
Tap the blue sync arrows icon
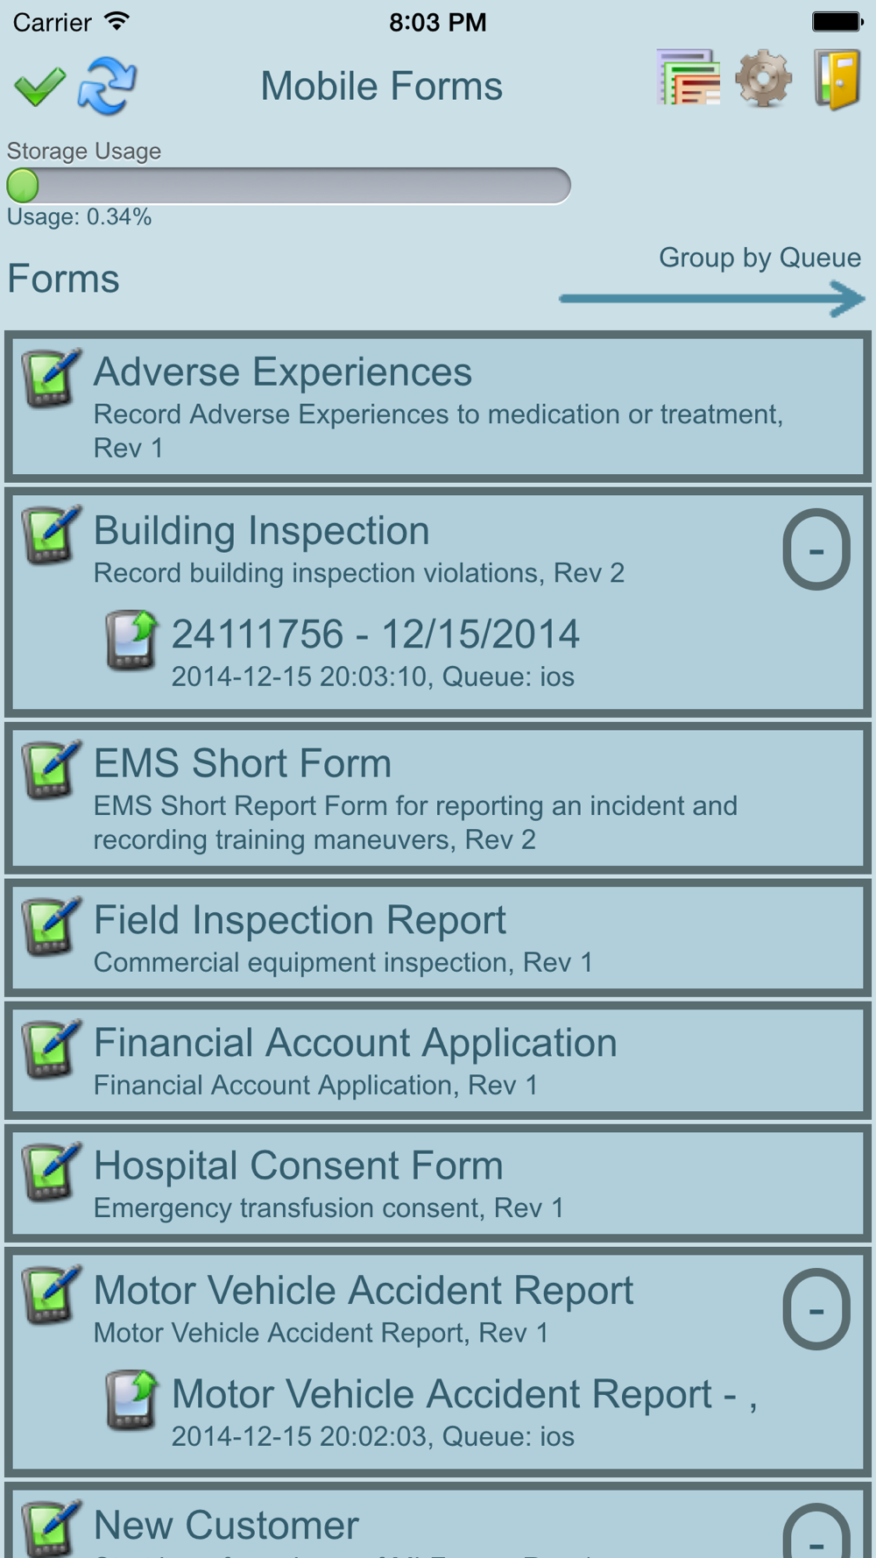click(107, 86)
